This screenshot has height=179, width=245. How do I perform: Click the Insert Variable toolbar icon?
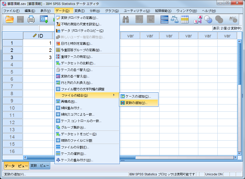point(151,20)
